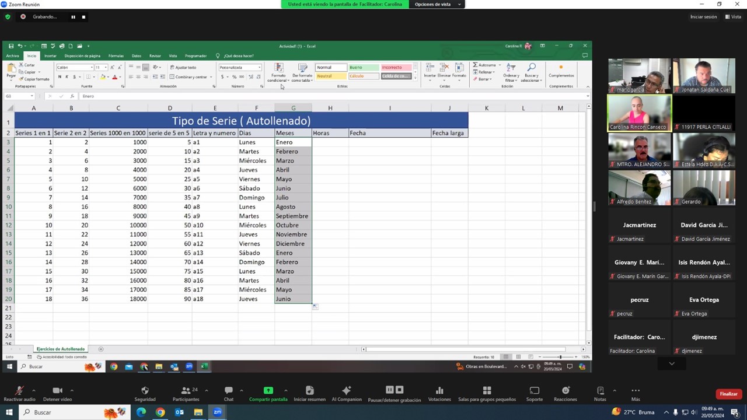Click the red Finalizar button
Viewport: 747px width, 420px height.
coord(728,394)
